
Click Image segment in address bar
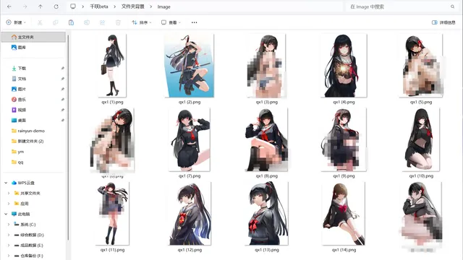(164, 6)
